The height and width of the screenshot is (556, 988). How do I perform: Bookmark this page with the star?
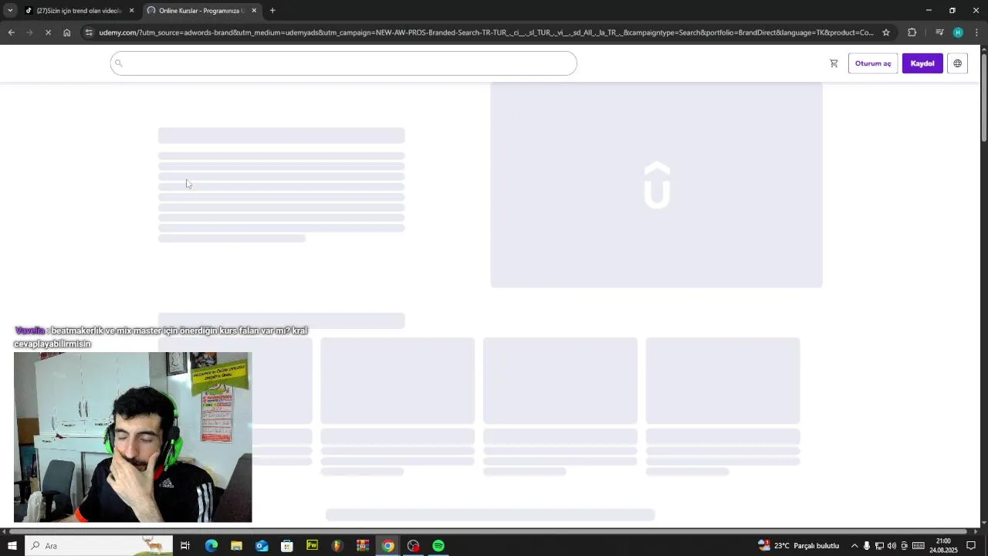[x=886, y=32]
